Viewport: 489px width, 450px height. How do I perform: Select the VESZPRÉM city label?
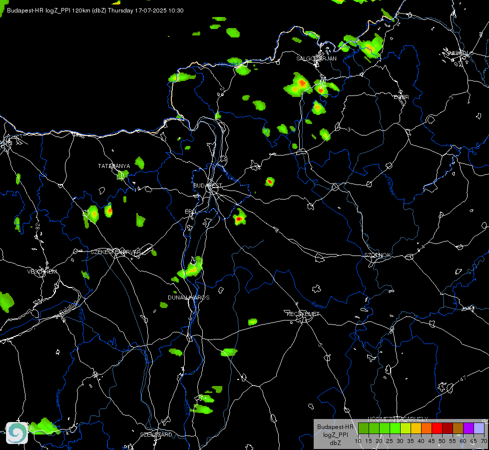42,271
